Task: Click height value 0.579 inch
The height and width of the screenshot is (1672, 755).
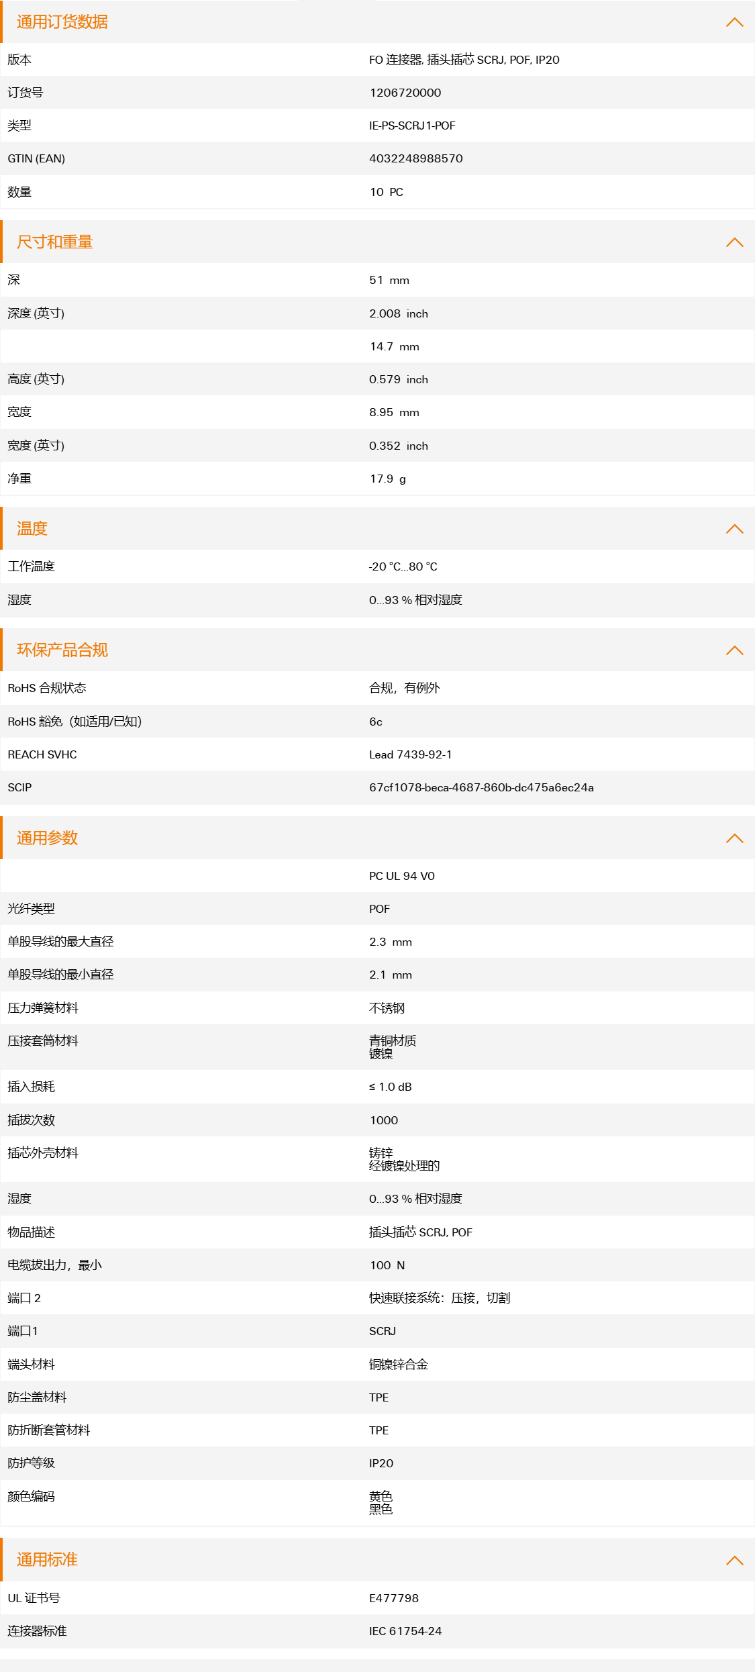Action: click(399, 379)
